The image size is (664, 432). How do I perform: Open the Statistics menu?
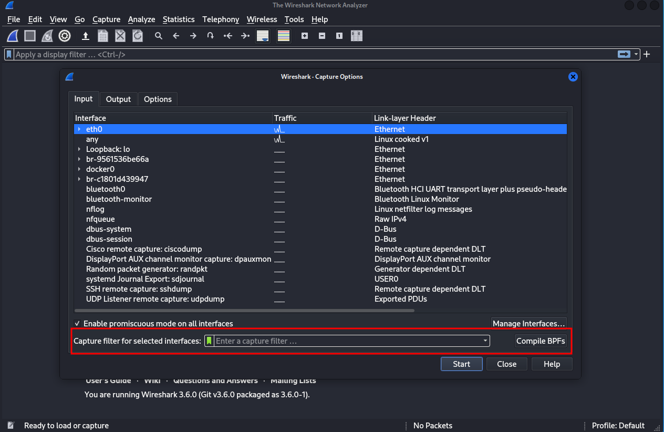pyautogui.click(x=179, y=19)
